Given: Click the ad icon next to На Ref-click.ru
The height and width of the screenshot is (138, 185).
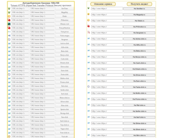Looking at the screenshot, I should [x=89, y=105].
